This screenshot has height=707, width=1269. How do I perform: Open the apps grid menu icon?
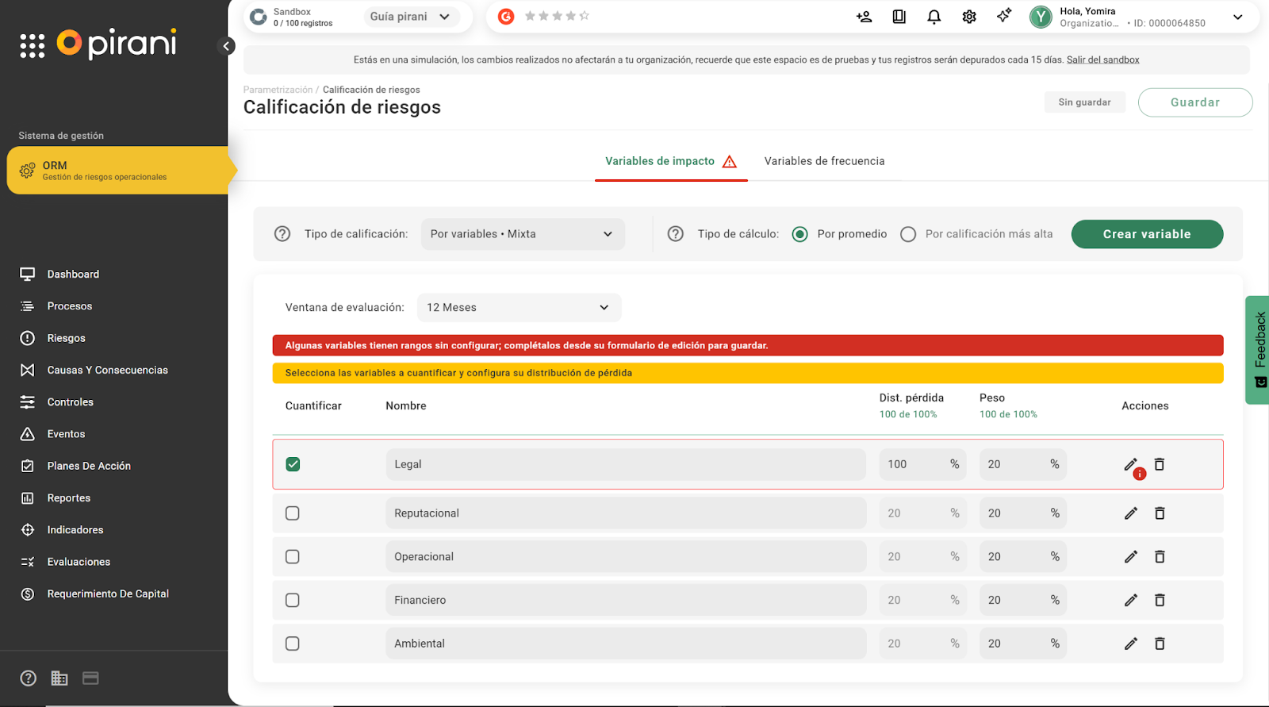[x=33, y=46]
